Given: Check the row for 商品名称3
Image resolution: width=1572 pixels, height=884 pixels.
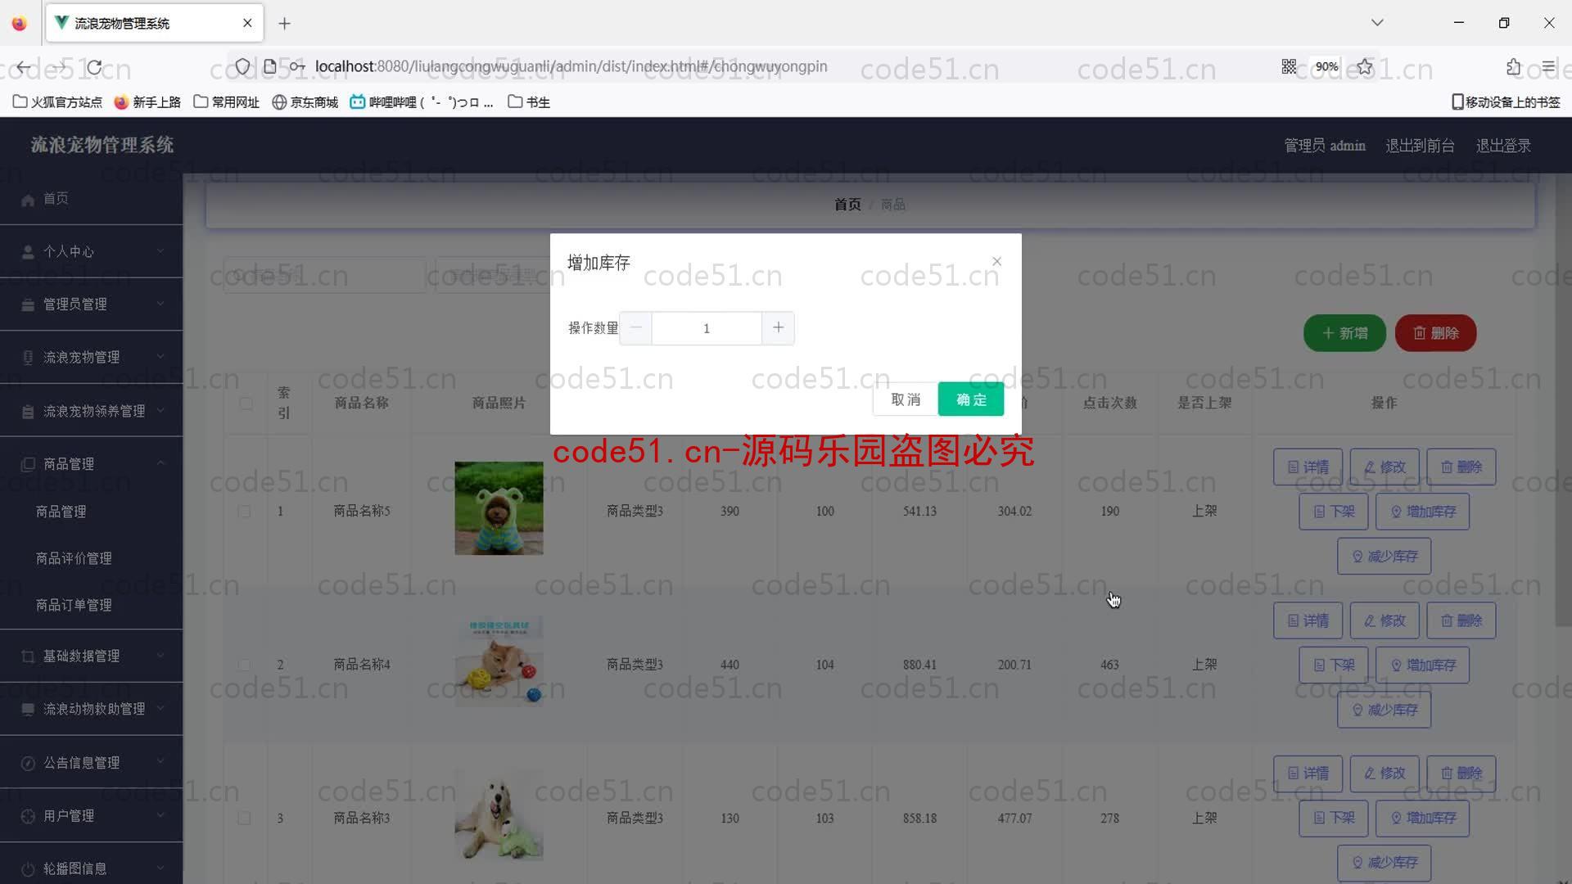Looking at the screenshot, I should tap(244, 818).
